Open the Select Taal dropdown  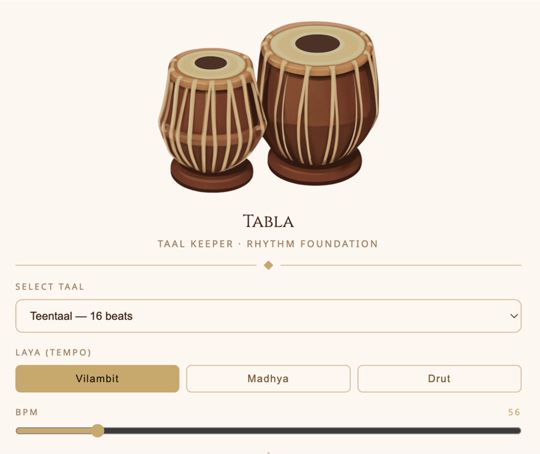click(x=269, y=316)
